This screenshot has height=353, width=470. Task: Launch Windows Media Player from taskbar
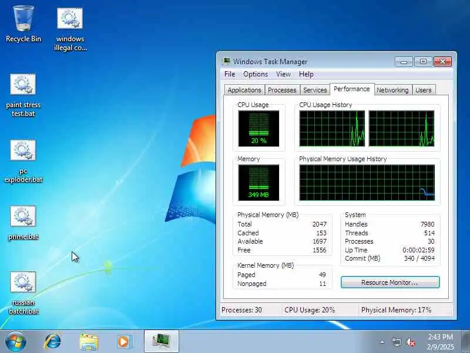pos(125,342)
